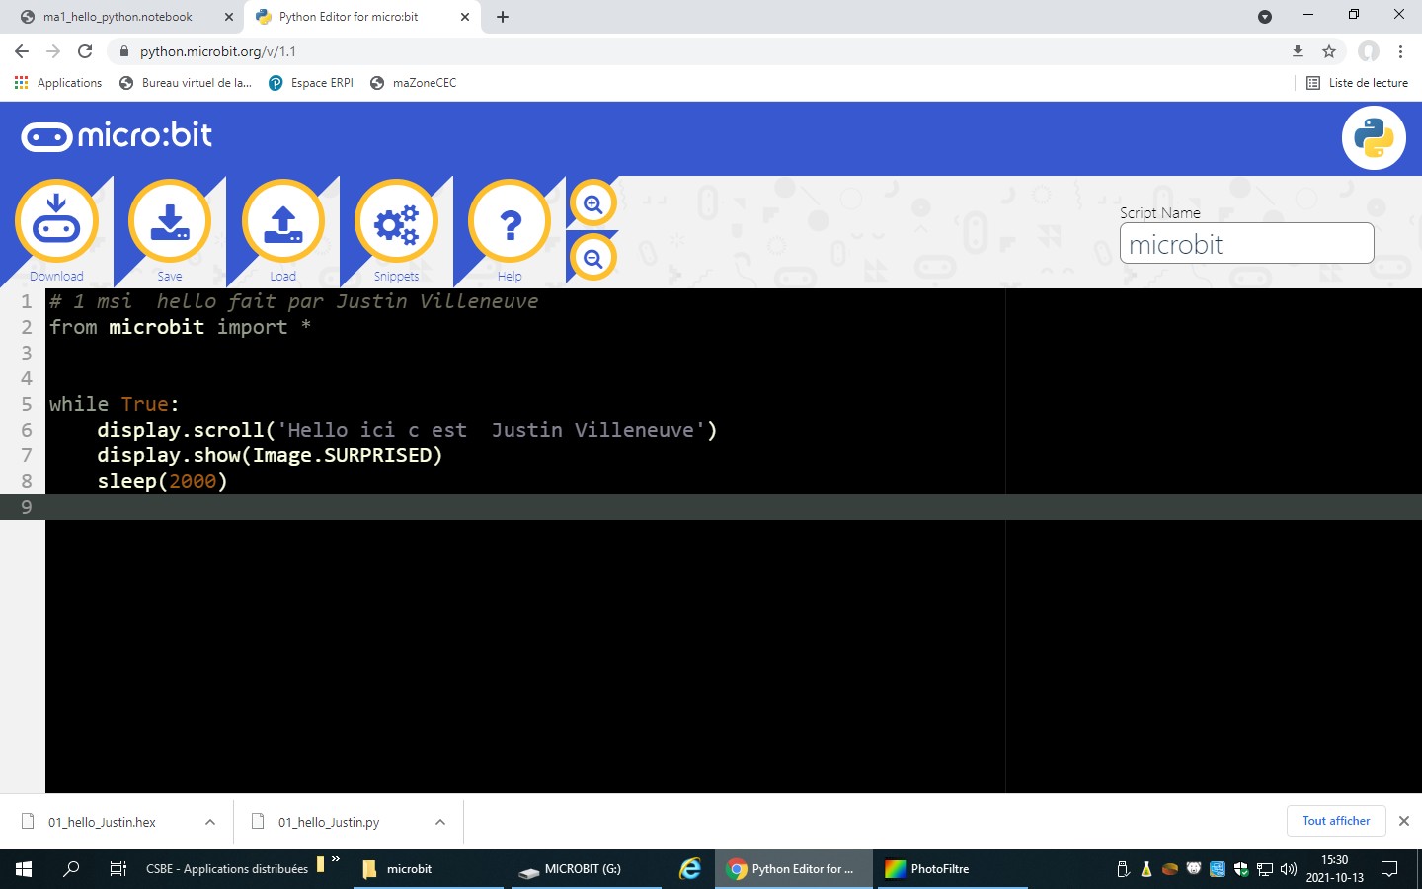Place cursor on the comment line 1
Image resolution: width=1422 pixels, height=889 pixels.
(294, 301)
